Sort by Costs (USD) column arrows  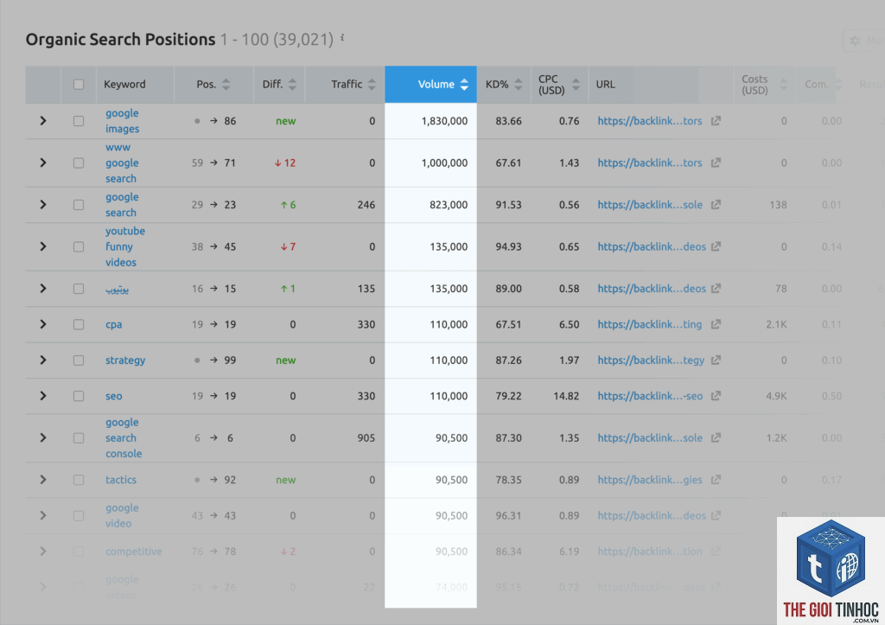(783, 84)
